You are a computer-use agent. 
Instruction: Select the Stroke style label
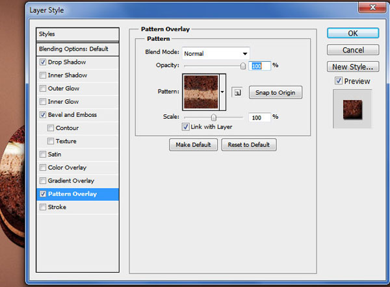[x=57, y=207]
